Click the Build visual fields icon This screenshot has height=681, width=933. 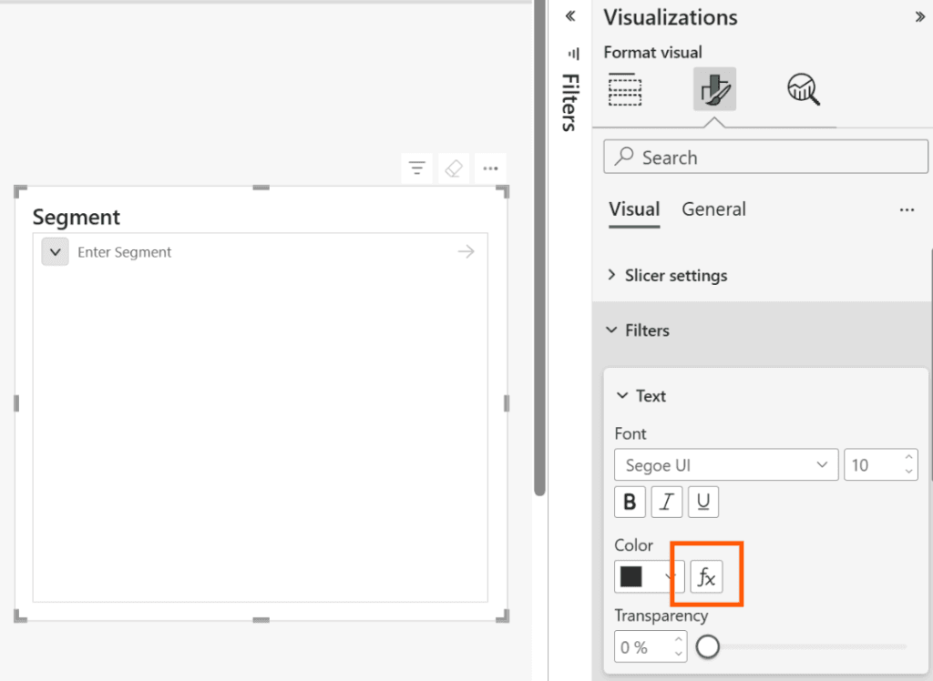click(x=624, y=89)
